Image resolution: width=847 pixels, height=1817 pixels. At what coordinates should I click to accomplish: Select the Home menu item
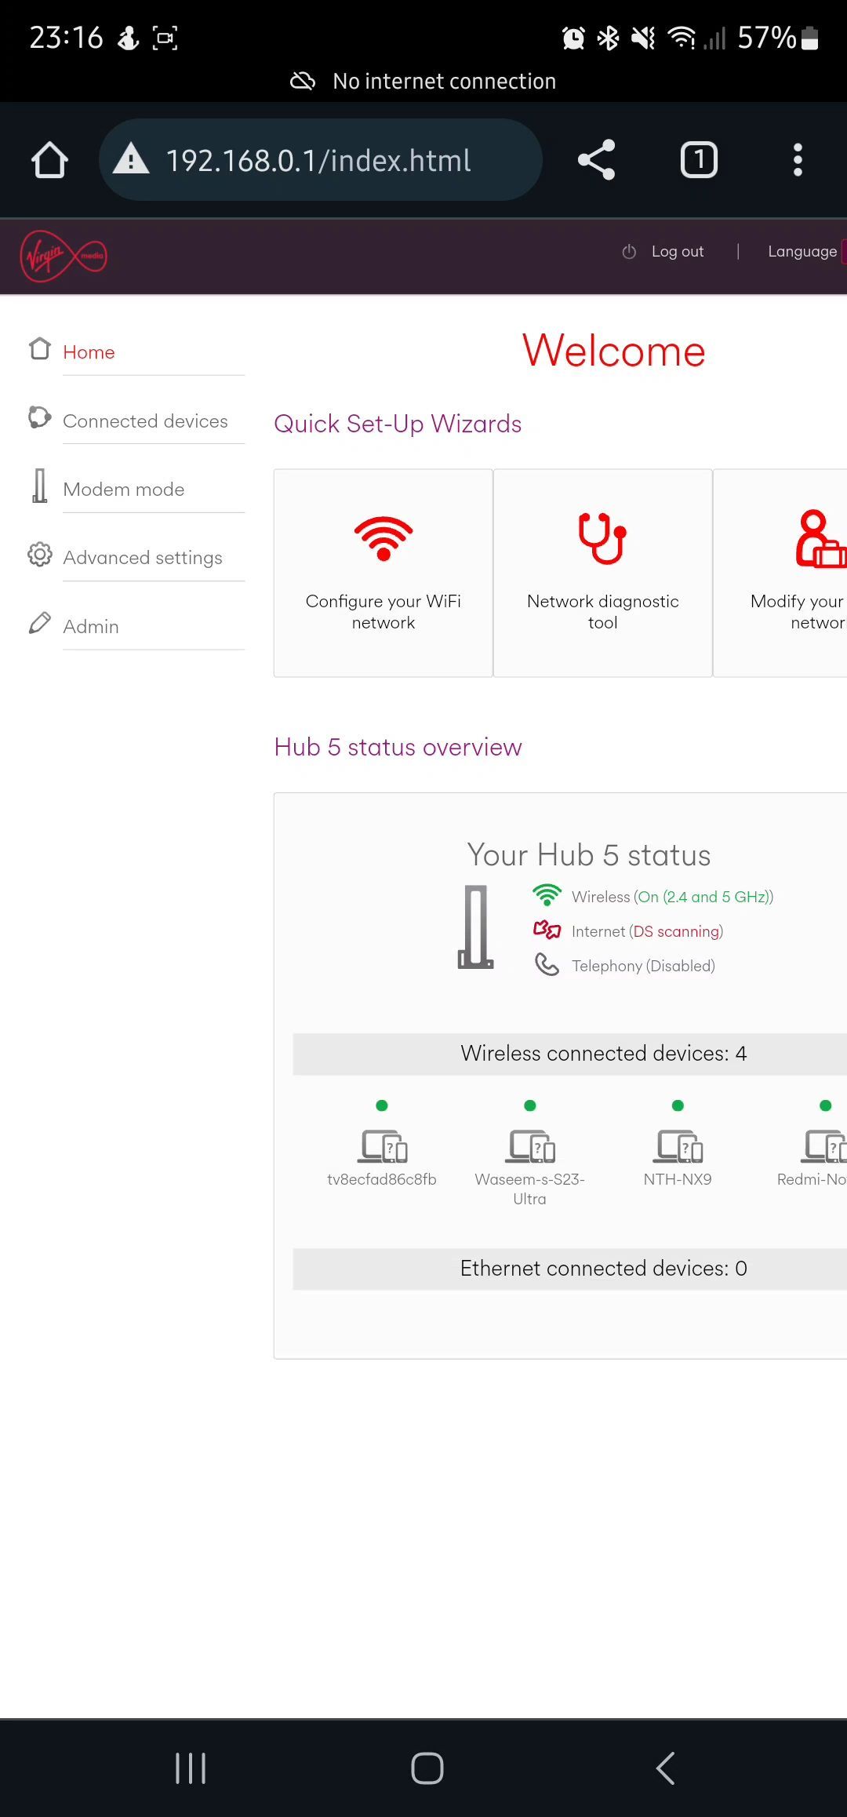pyautogui.click(x=89, y=352)
